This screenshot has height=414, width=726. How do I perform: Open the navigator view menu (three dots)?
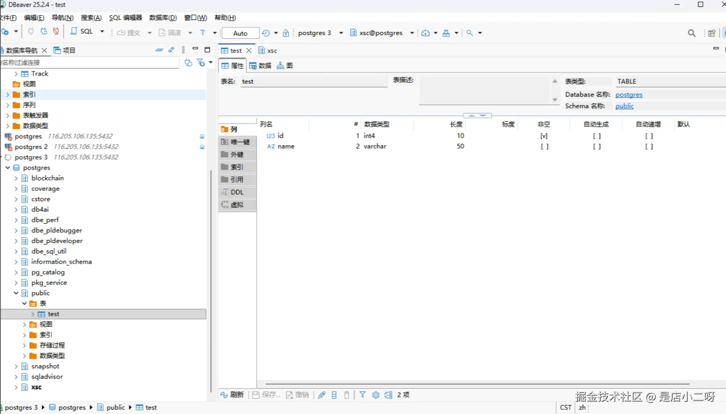coord(183,50)
